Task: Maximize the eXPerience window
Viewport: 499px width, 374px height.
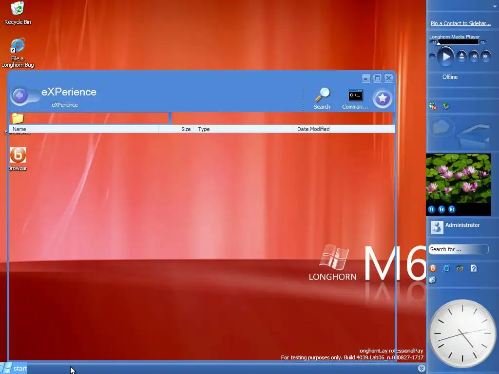Action: point(377,78)
